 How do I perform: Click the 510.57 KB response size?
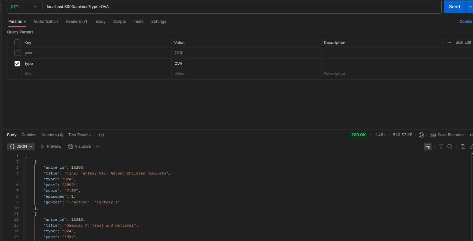pos(402,135)
